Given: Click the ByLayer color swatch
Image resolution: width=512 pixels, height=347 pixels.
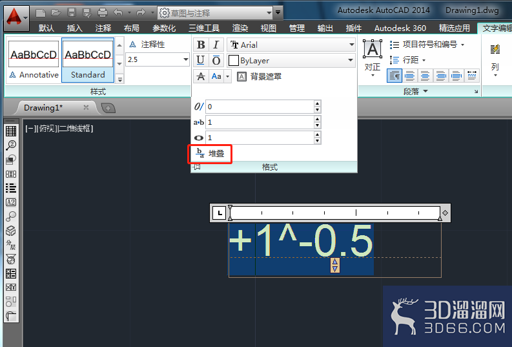Looking at the screenshot, I should 234,61.
